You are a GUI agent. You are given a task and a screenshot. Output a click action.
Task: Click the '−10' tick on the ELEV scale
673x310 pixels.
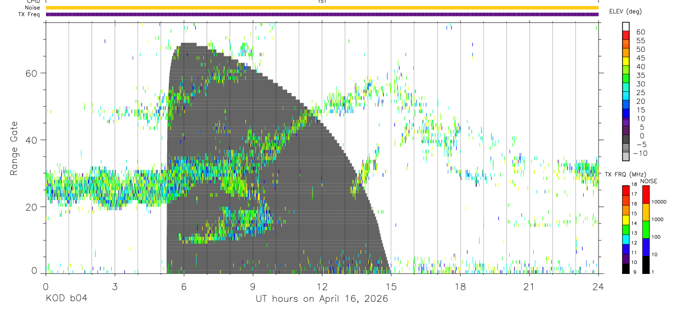(640, 153)
